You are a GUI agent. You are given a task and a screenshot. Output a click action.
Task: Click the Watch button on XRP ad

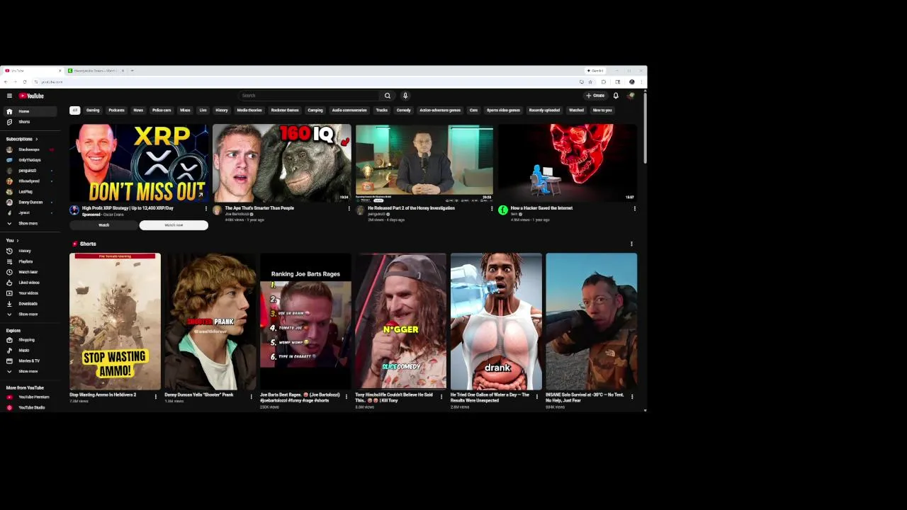click(103, 225)
